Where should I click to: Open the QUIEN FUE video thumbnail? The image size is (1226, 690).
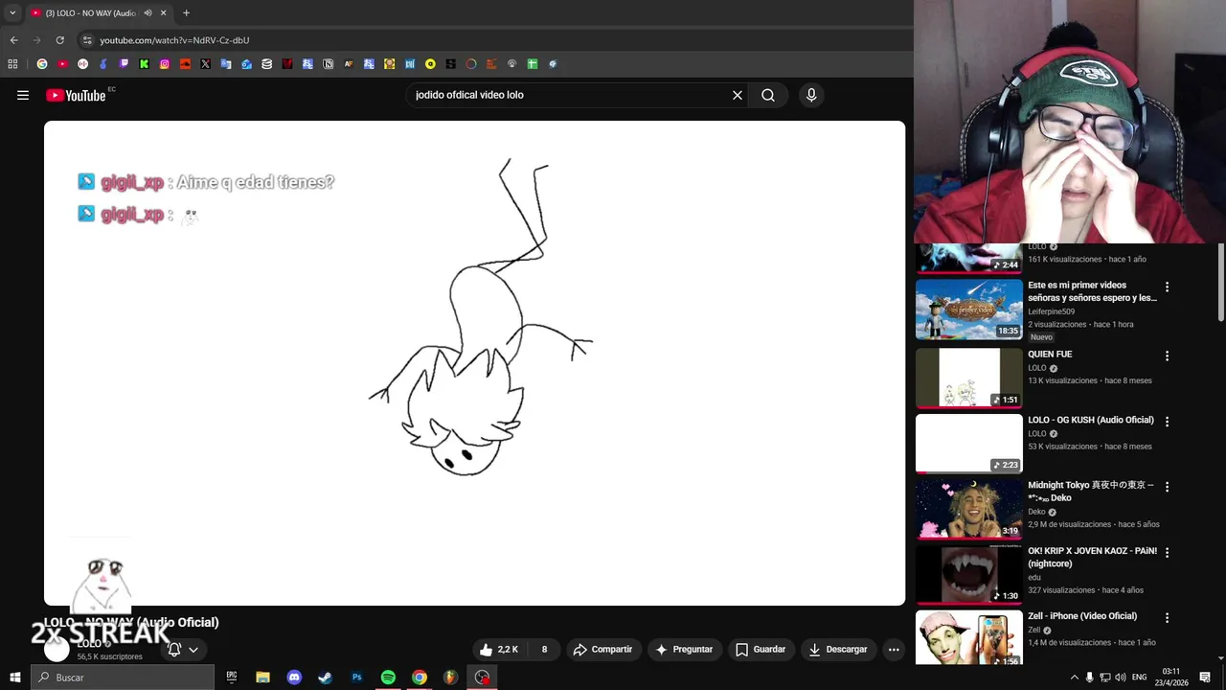pos(969,378)
